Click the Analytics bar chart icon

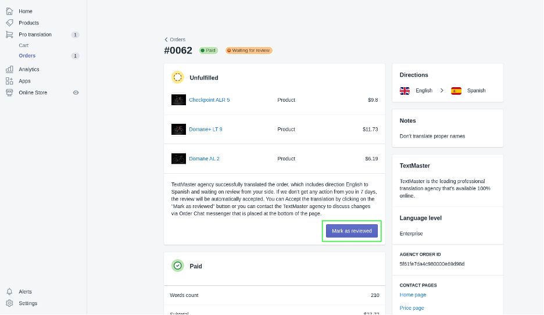(x=9, y=69)
